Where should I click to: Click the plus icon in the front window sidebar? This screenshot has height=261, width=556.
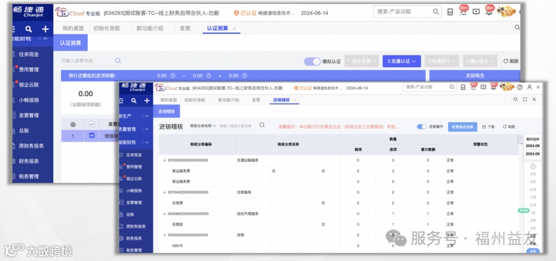pos(147,101)
